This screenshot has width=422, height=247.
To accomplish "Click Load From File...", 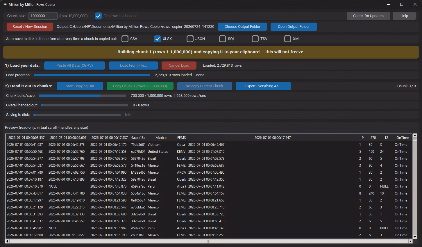I will click(x=133, y=66).
